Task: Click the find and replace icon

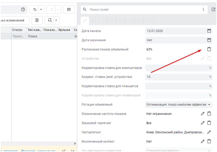Action: [x=50, y=20]
